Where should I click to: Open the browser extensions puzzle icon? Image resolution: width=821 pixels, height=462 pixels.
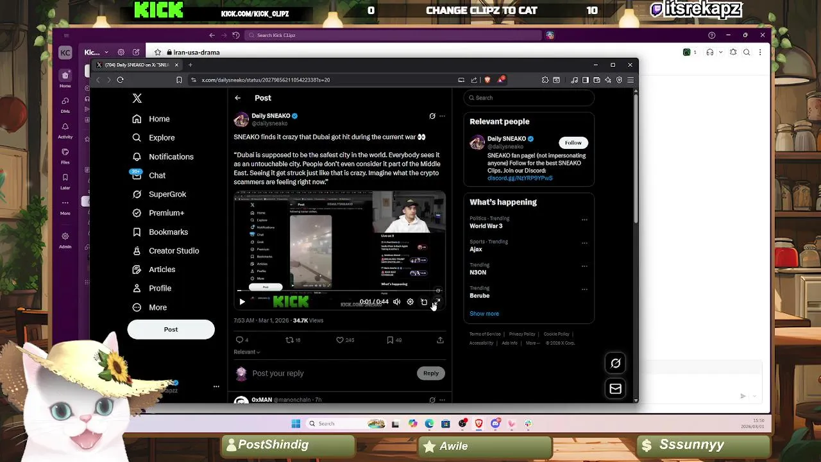coord(545,80)
